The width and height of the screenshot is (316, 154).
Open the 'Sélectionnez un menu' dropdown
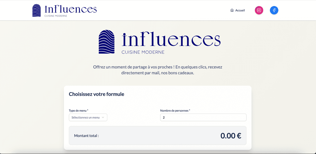pos(86,118)
